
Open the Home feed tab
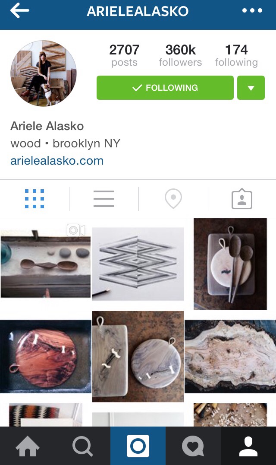(x=28, y=446)
